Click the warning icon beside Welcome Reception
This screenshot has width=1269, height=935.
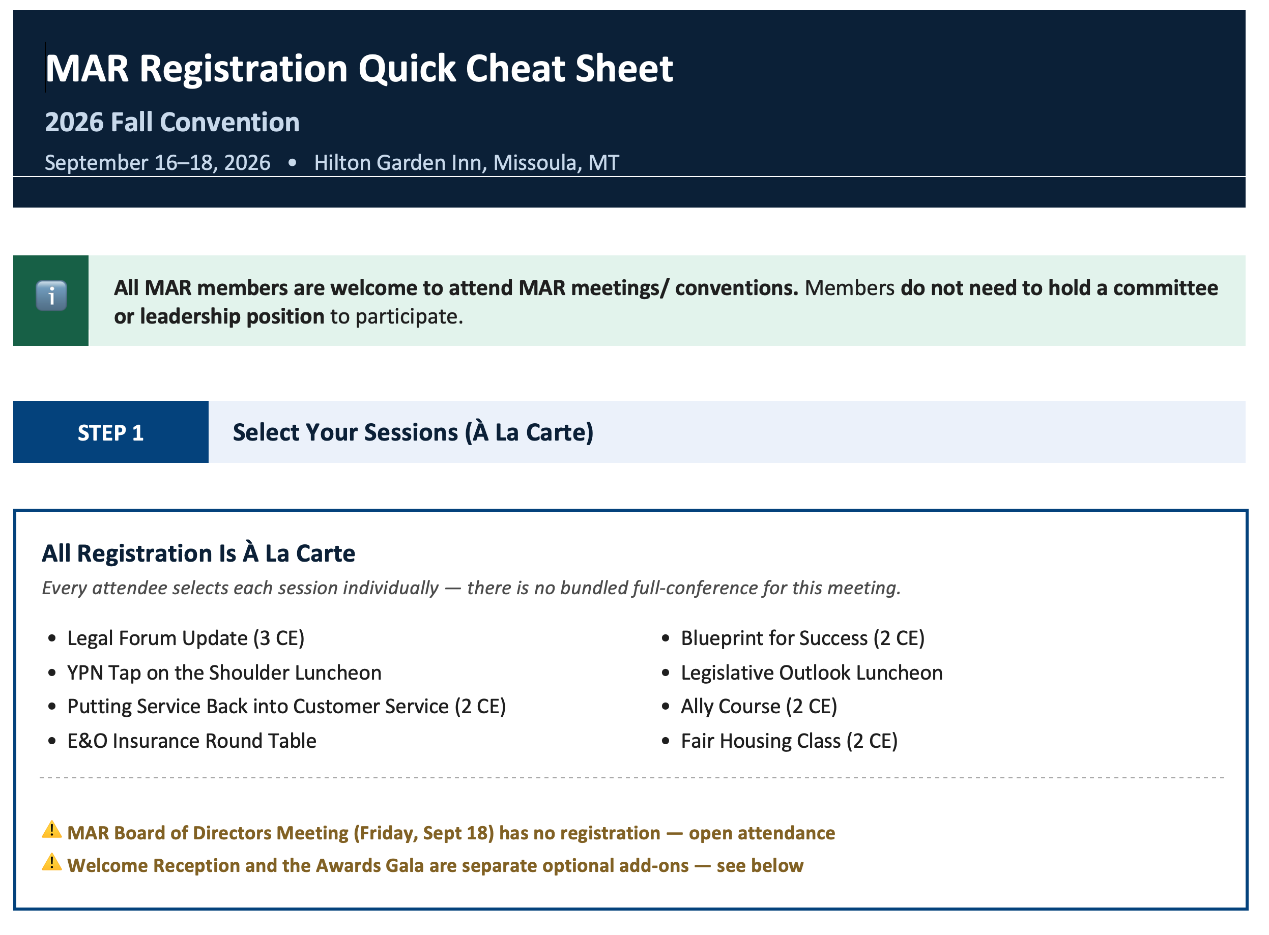click(51, 863)
